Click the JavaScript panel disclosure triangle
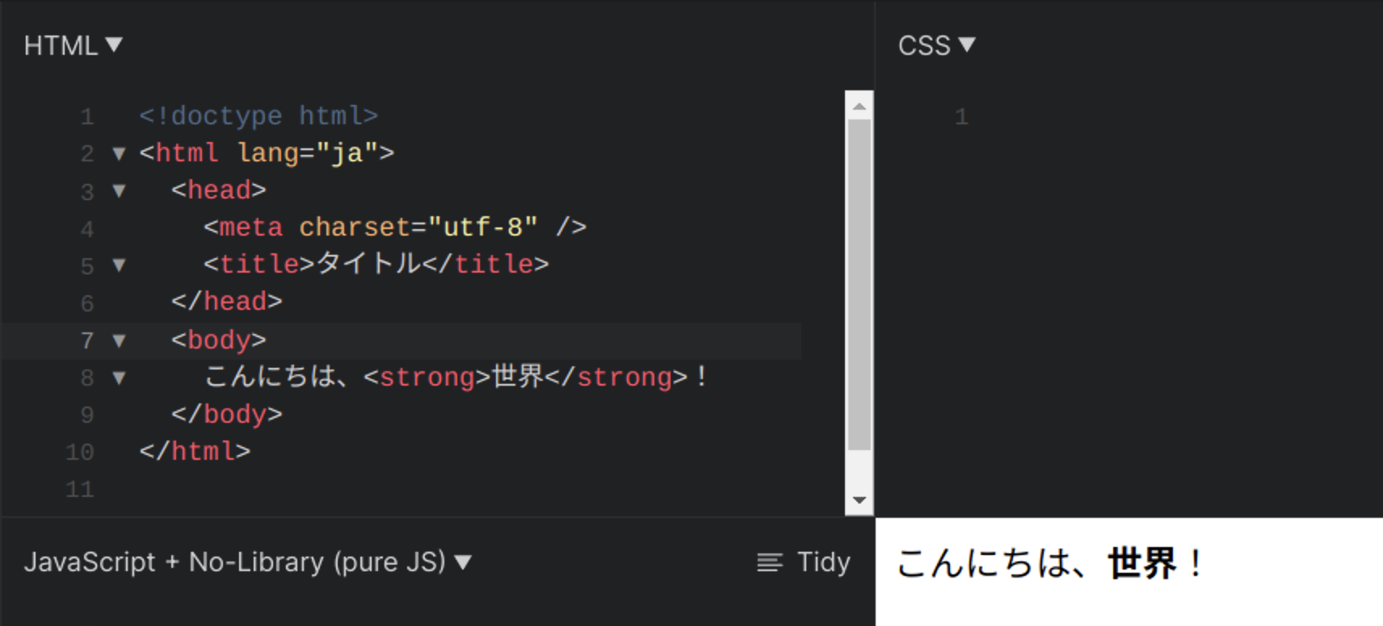 (461, 563)
